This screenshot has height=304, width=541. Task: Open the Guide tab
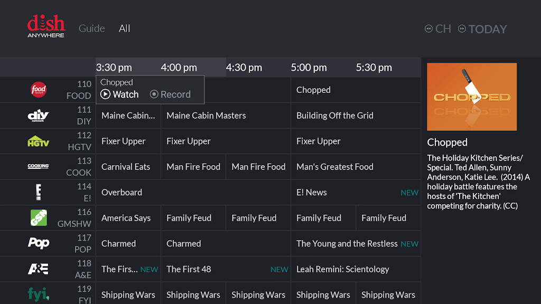coord(92,28)
